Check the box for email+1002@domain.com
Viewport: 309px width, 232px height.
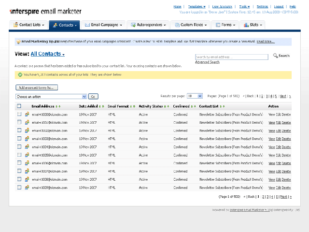point(19,130)
